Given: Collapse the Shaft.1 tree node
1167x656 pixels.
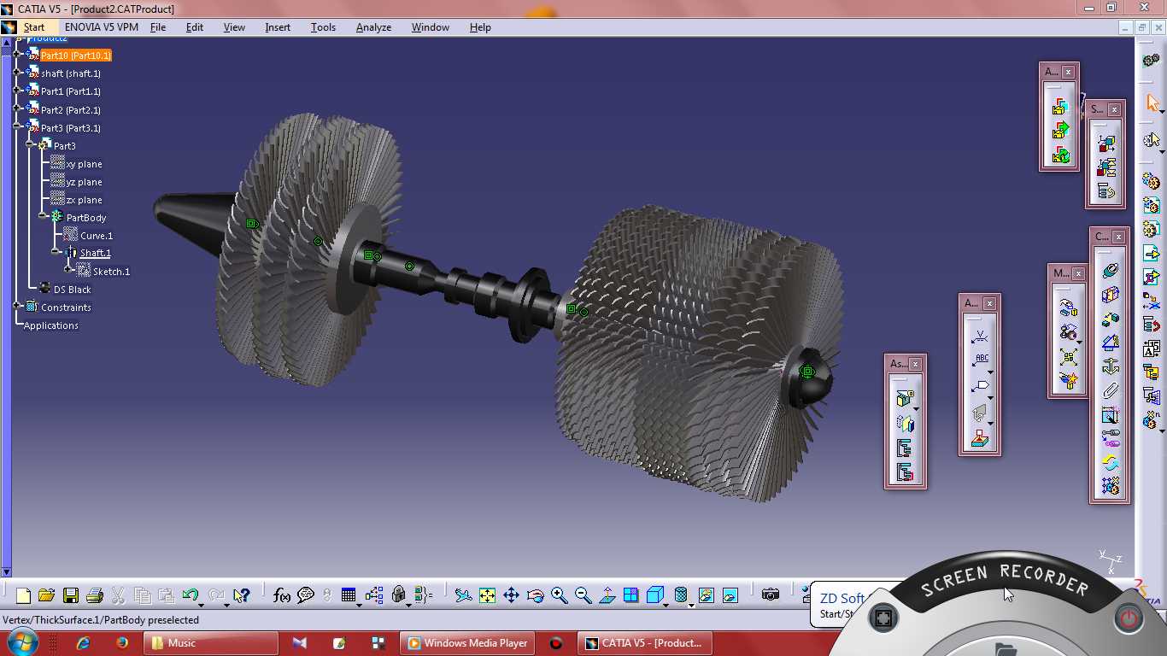Looking at the screenshot, I should (x=56, y=253).
